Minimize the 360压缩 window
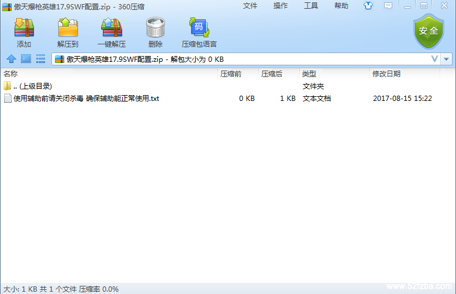 coord(407,6)
